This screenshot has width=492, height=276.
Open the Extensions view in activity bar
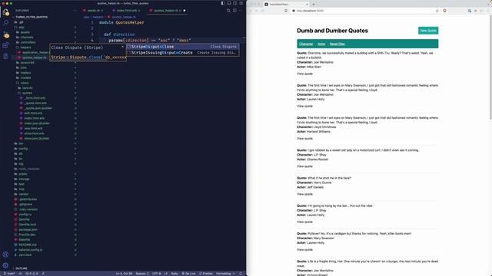click(5, 45)
